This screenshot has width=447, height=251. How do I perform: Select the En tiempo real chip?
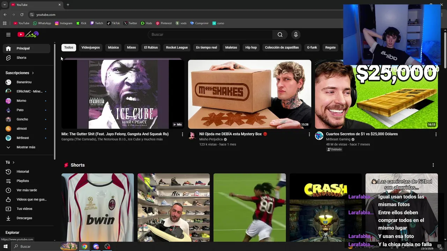[206, 47]
